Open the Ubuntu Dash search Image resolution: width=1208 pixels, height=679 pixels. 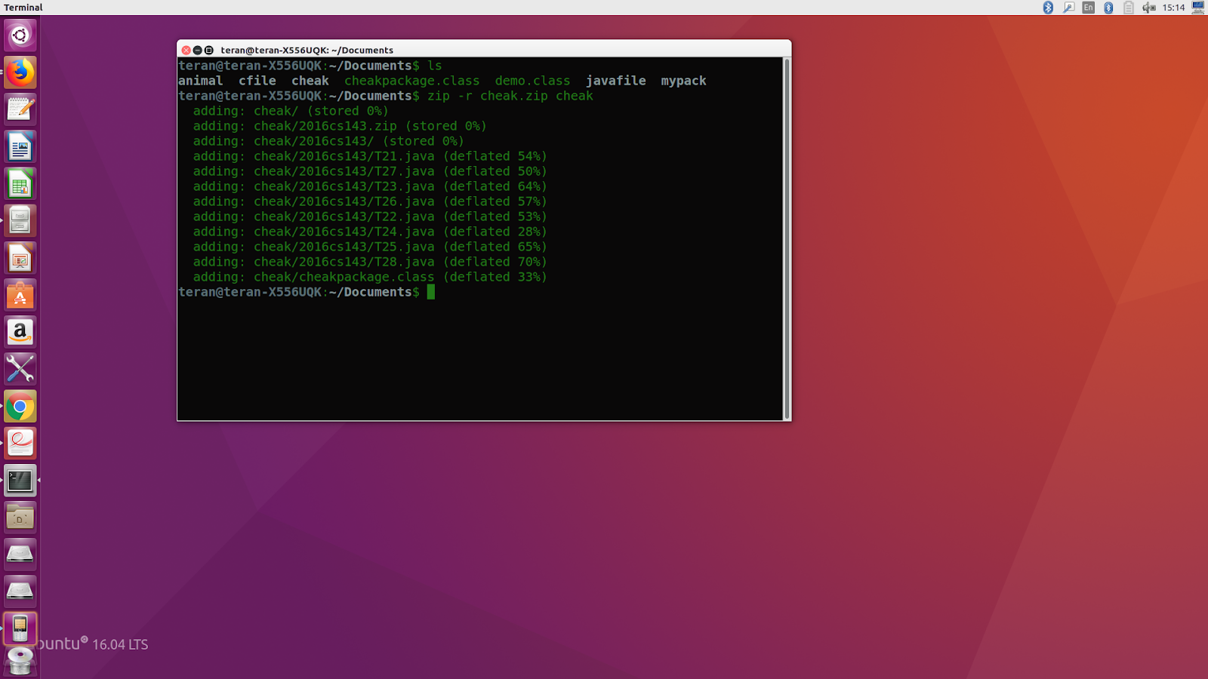20,35
